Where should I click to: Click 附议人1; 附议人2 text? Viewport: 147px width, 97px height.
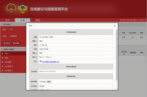coord(45,57)
